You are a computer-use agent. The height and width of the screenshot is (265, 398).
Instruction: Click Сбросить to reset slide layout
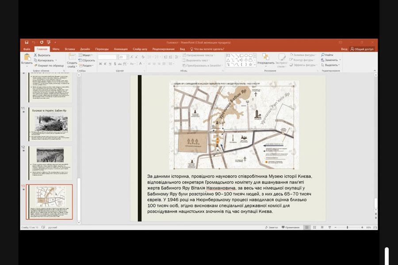pyautogui.click(x=88, y=61)
